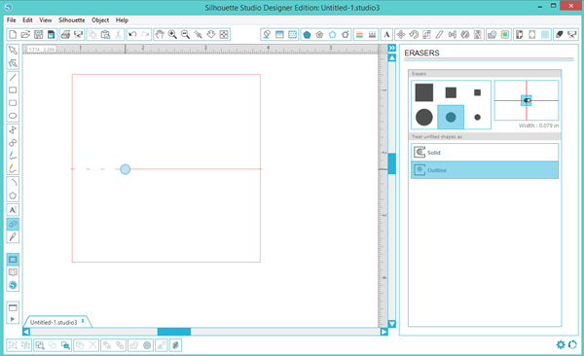Choose the small round eraser
Viewport: 584px width, 356px height.
pos(477,118)
